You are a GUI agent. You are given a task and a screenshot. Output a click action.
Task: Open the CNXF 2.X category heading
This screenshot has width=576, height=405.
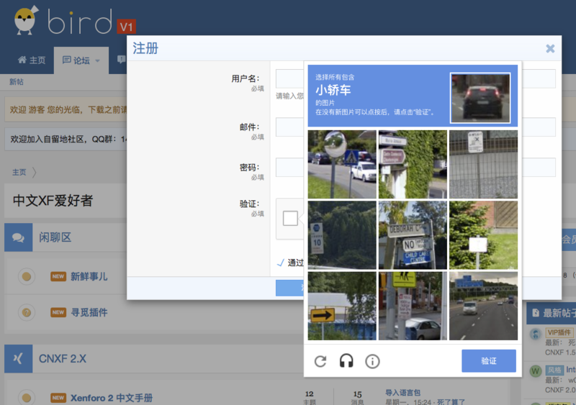point(63,359)
